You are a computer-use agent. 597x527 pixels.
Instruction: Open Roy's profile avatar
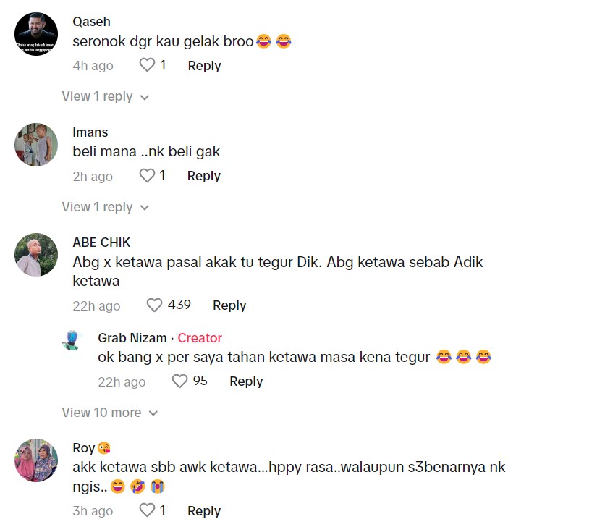[x=36, y=460]
